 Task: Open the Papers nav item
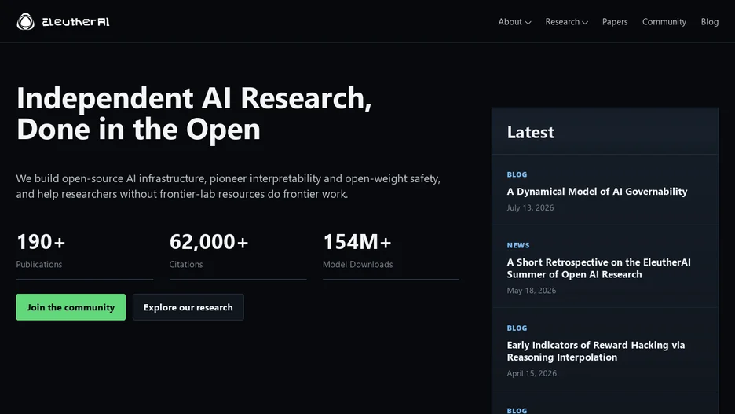click(x=615, y=22)
